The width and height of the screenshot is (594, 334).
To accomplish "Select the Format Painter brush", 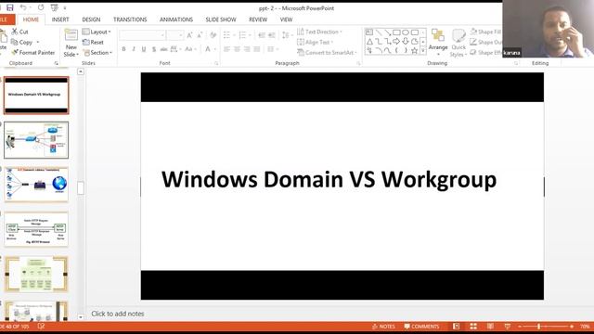I will click(33, 53).
